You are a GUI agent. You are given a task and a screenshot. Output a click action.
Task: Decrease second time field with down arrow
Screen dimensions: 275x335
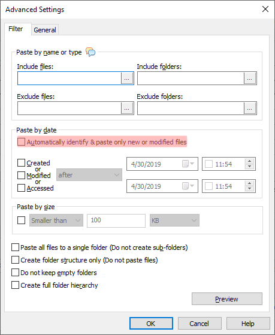click(250, 189)
